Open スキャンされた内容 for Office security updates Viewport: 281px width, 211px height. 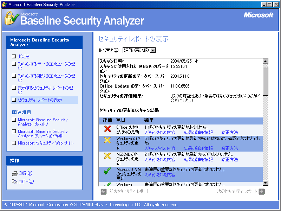tap(160, 133)
